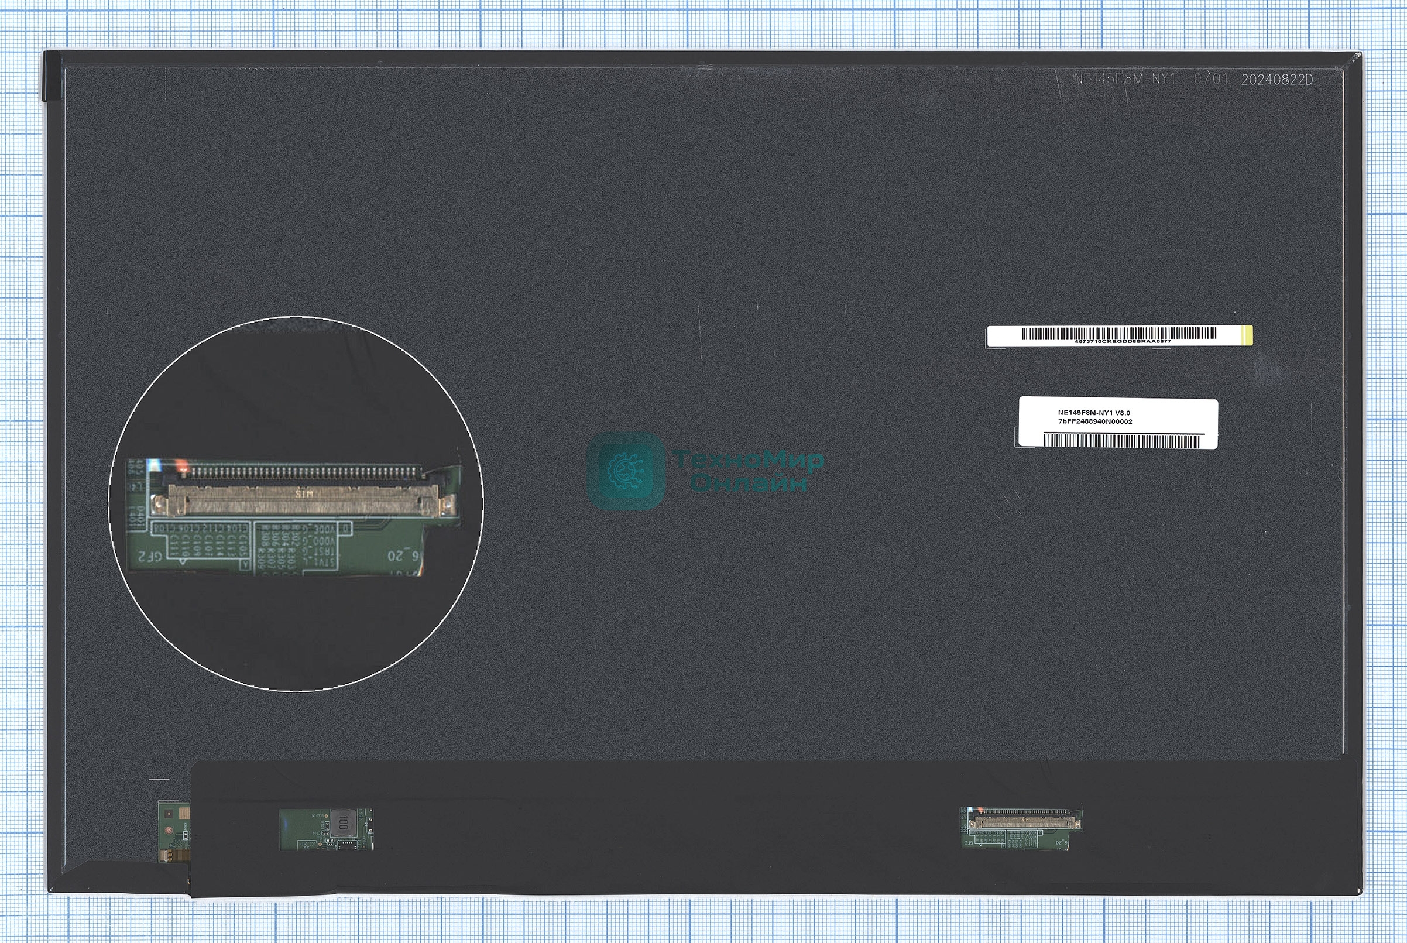Screen dimensions: 1407x943
Task: Click the printed 20240822D date code
Action: (1276, 80)
